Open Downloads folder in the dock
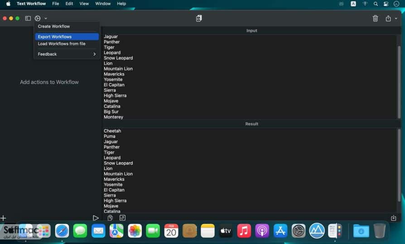405x244 pixels. [x=361, y=230]
